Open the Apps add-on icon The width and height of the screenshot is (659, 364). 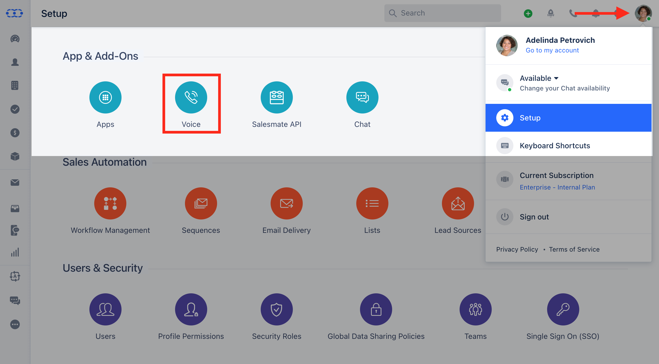105,97
